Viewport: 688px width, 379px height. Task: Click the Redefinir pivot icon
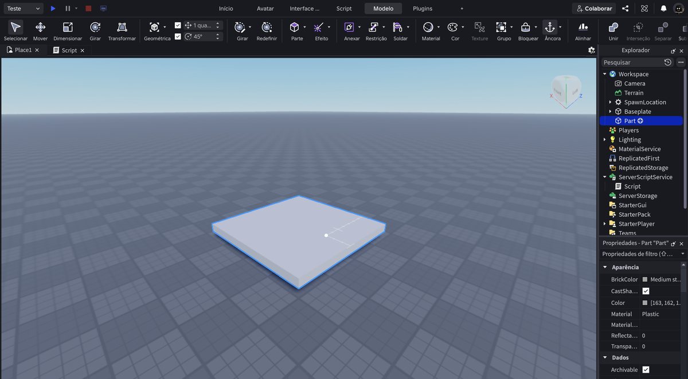coord(267,27)
